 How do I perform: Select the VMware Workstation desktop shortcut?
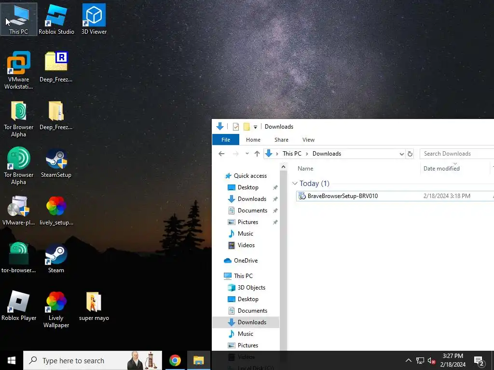(x=19, y=70)
